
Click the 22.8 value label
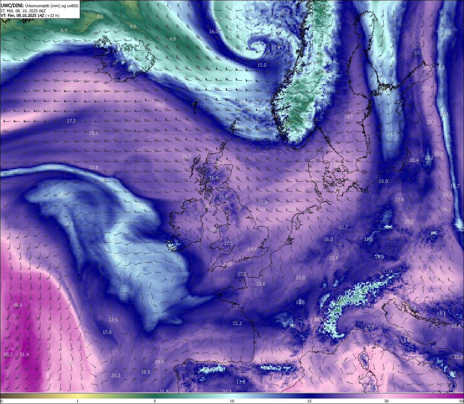click(94, 168)
